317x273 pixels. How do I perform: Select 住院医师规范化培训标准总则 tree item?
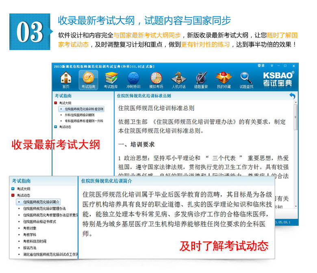[x=81, y=109]
